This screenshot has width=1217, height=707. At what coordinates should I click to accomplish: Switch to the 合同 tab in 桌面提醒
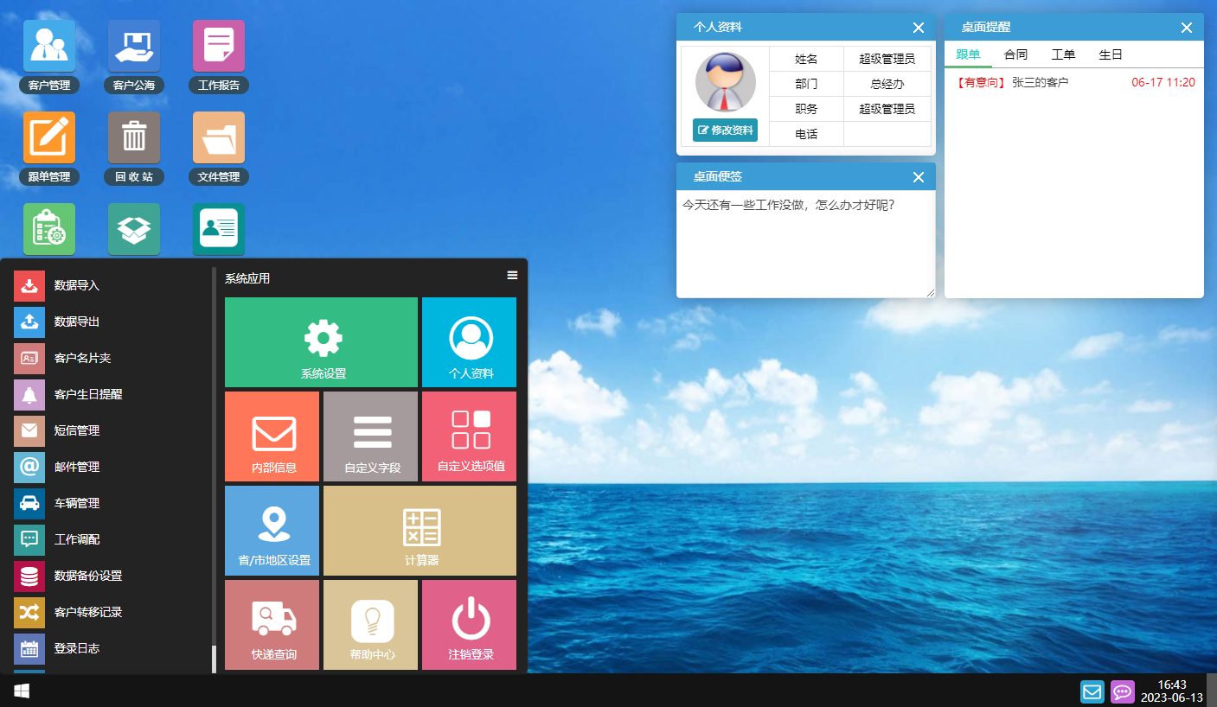coord(1015,54)
